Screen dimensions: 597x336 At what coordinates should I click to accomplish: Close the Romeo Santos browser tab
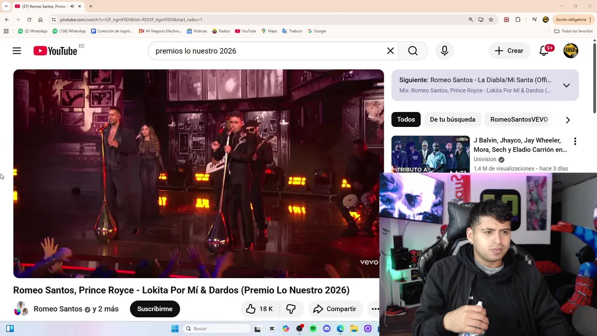coord(80,7)
